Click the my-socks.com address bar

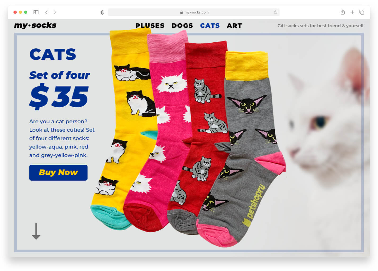pyautogui.click(x=194, y=12)
